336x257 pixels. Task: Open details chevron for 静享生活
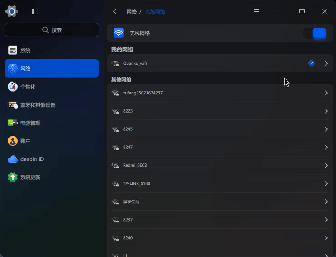click(x=326, y=202)
